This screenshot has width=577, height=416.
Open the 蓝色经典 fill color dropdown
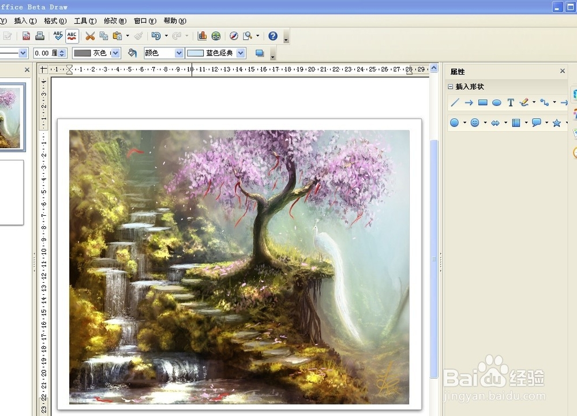241,53
